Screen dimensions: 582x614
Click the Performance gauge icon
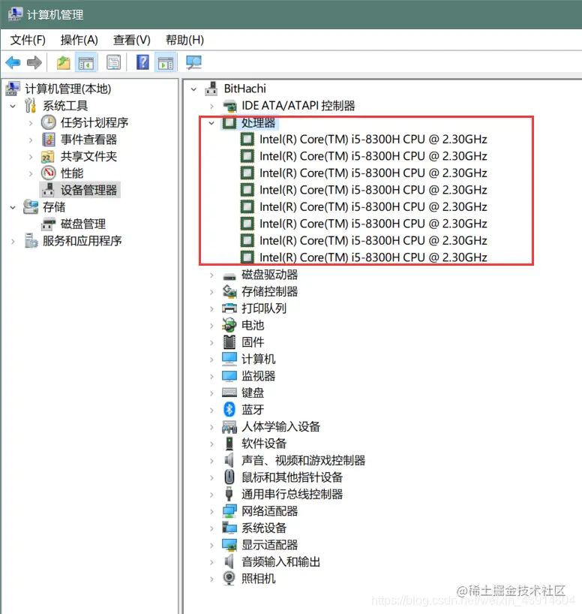[x=49, y=173]
